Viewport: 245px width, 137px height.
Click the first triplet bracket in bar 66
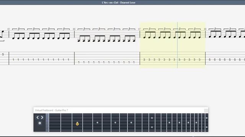(84, 29)
